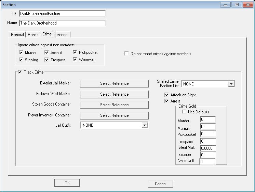Click the Pickpocket crime gold field
This screenshot has height=192, width=255.
point(208,134)
